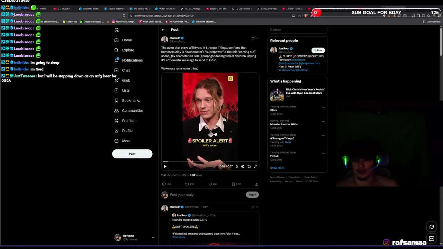Open three-dot menu on the 46m reply
This screenshot has width=443, height=249.
257,207
